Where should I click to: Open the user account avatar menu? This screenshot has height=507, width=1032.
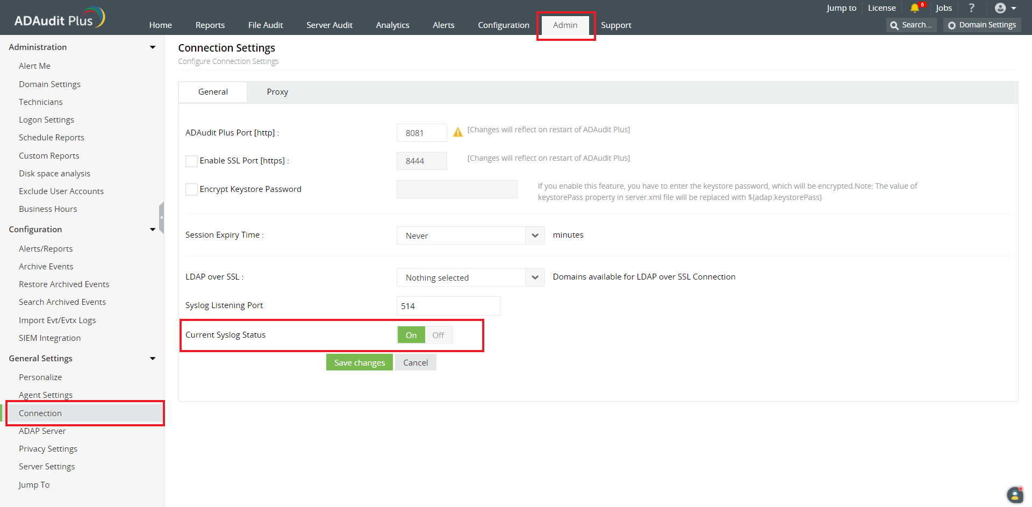point(1005,8)
